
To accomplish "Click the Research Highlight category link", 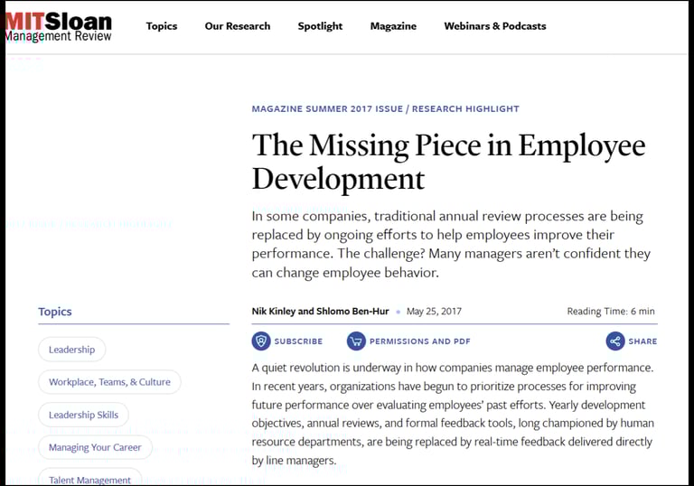I will pyautogui.click(x=465, y=109).
